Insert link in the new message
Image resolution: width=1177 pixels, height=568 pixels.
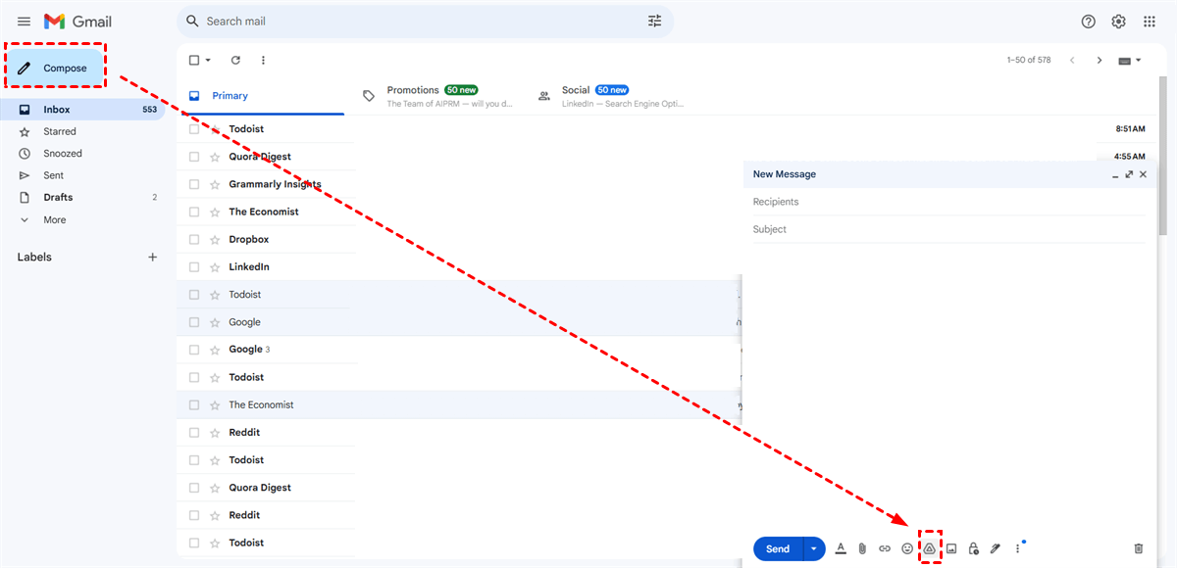point(885,548)
